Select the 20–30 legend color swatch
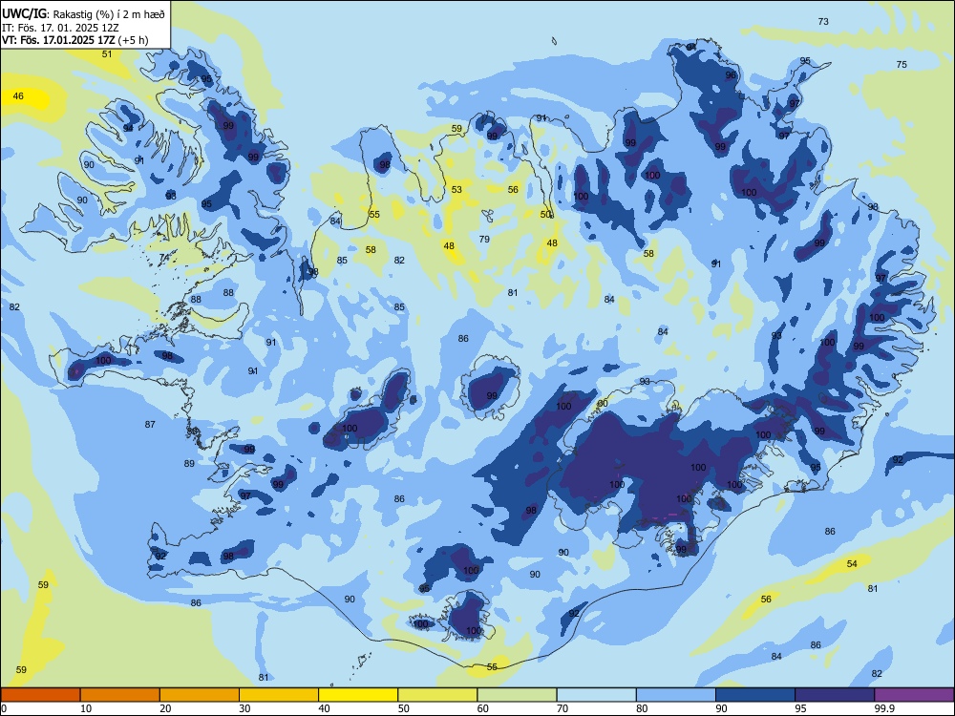Image resolution: width=955 pixels, height=716 pixels. tap(200, 695)
